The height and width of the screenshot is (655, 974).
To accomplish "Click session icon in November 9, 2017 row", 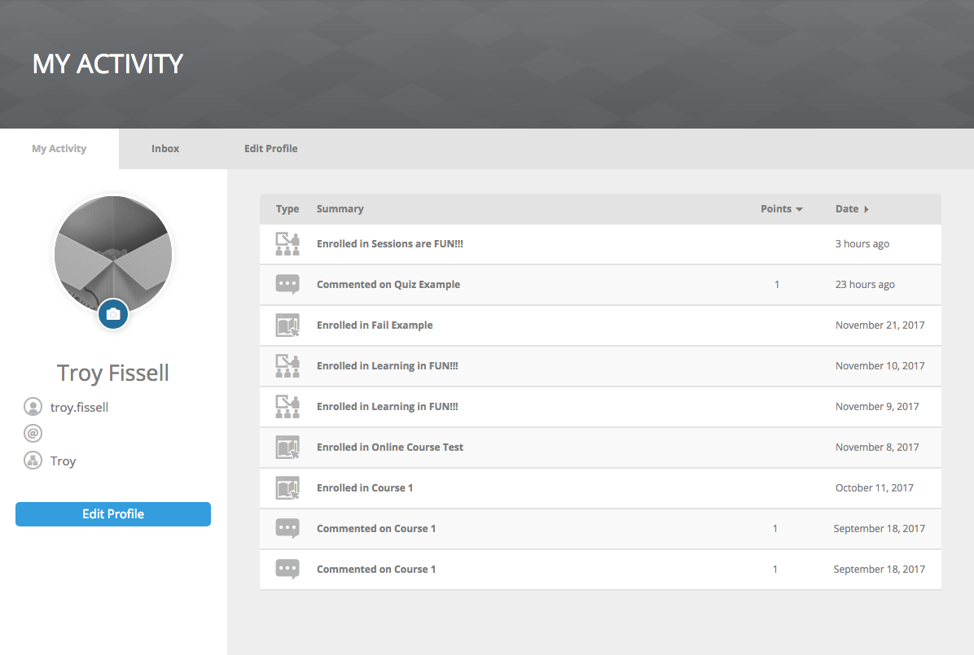I will (287, 407).
